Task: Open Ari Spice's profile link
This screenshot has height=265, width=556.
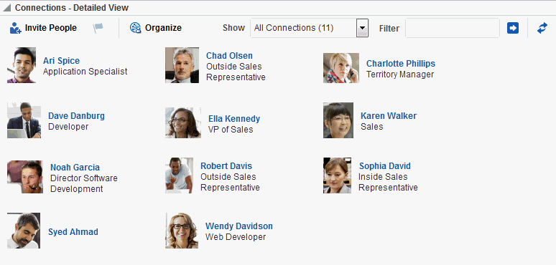Action: click(61, 61)
